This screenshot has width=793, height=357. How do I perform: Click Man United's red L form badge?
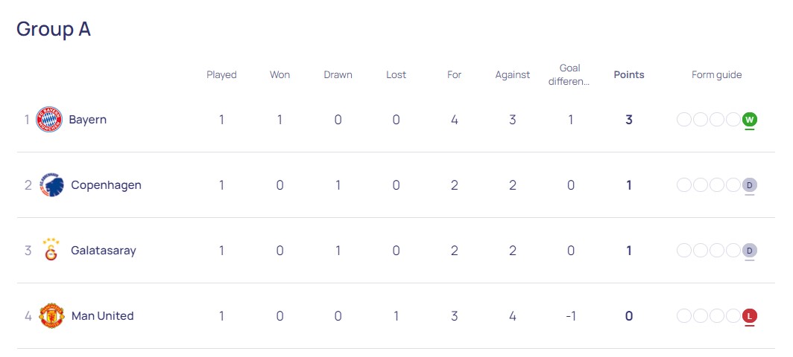click(750, 315)
